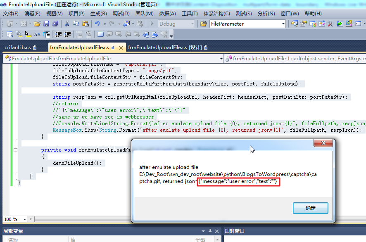Viewport: 366px width, 242px height.
Task: Close the frmEmulateUploadFile.cs tab
Action: click(x=121, y=48)
